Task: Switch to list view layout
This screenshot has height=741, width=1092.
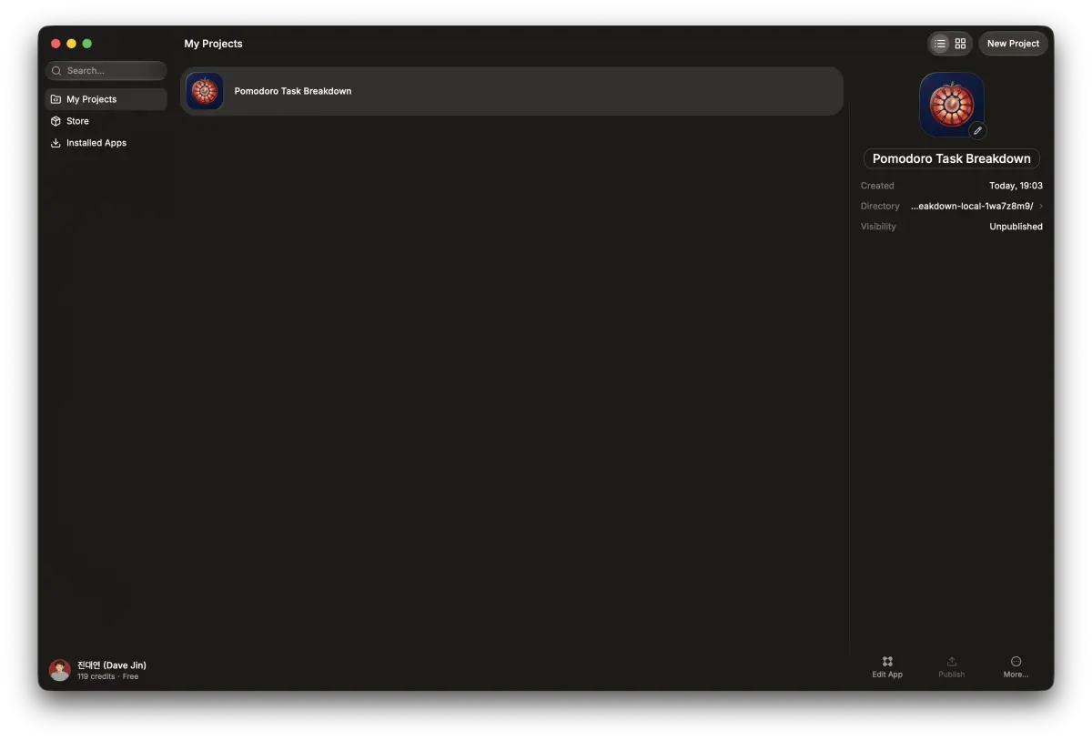Action: click(940, 44)
